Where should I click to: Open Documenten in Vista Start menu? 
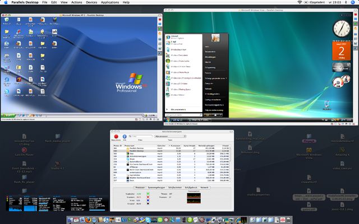(x=210, y=52)
